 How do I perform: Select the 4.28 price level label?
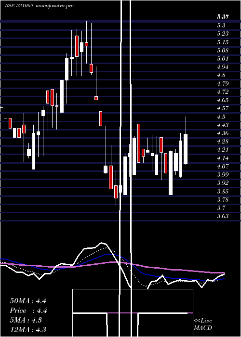[223, 142]
